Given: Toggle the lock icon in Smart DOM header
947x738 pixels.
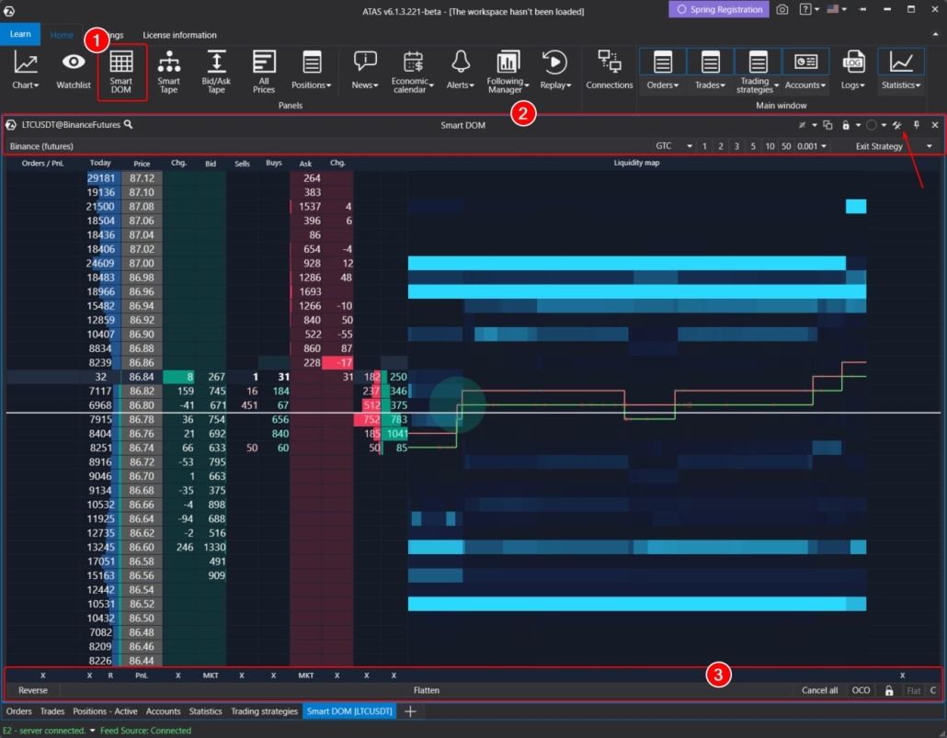Looking at the screenshot, I should (x=846, y=124).
